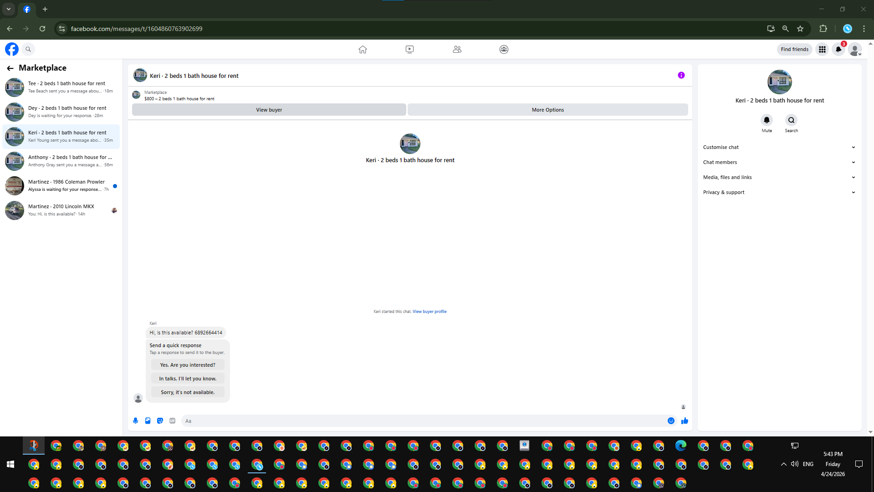The height and width of the screenshot is (492, 874).
Task: Expand Media, files and links
Action: tap(779, 177)
